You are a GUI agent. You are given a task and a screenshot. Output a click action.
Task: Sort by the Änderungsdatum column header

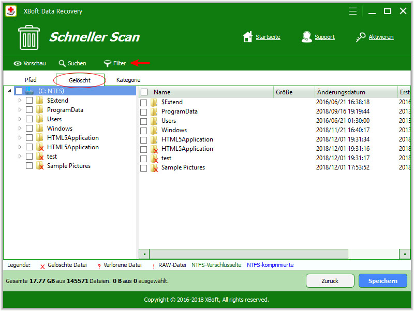356,92
